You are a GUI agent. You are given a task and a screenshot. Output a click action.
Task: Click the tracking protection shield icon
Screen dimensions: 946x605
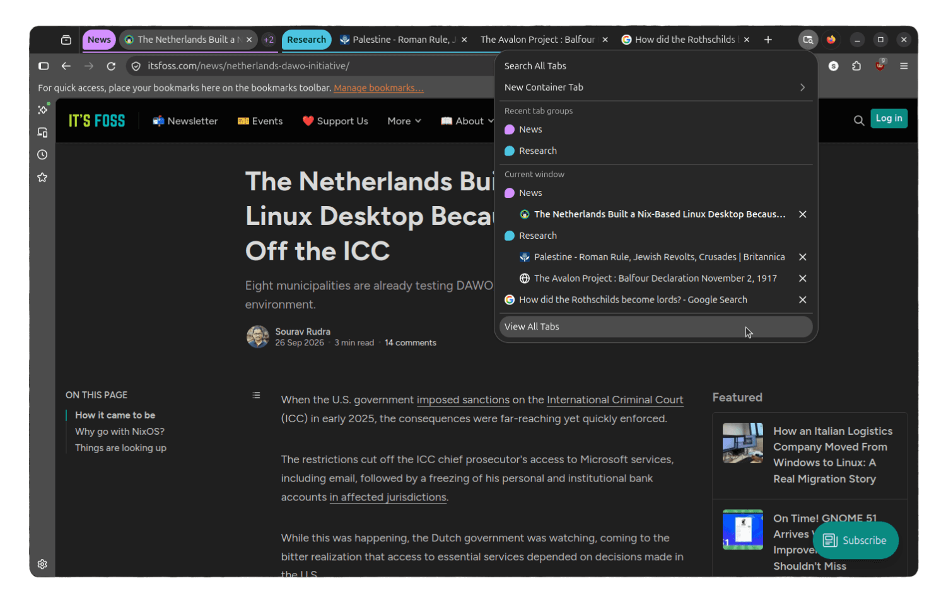[x=136, y=66]
